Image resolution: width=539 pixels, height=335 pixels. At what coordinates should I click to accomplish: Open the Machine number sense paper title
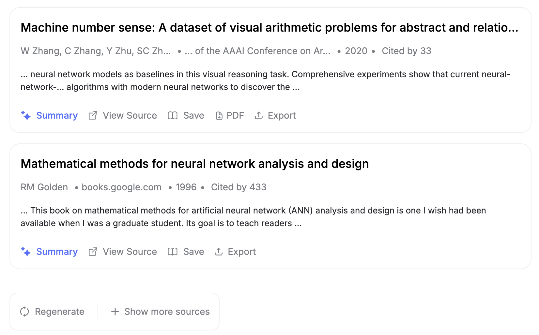coord(269,28)
